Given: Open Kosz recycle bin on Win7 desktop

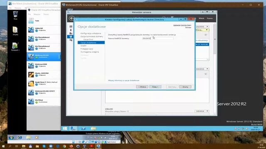Looking at the screenshot, I should click(x=15, y=15).
